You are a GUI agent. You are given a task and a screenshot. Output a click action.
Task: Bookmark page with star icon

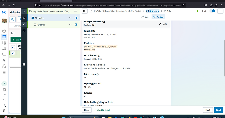(x=184, y=5)
